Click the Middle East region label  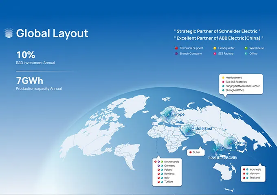pos(202,129)
